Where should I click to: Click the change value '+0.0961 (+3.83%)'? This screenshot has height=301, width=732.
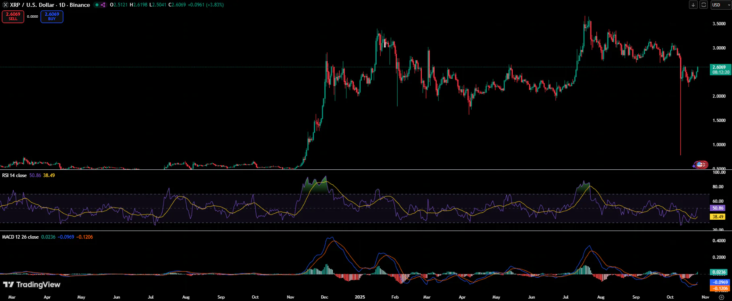pos(206,5)
